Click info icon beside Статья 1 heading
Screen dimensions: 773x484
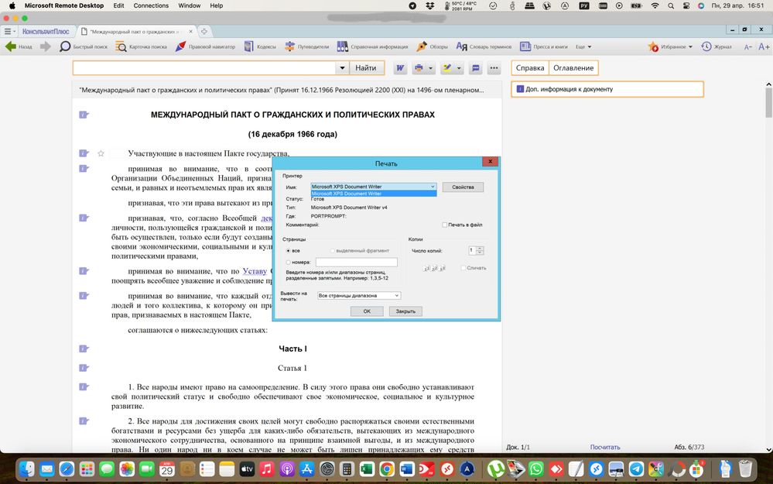click(84, 368)
